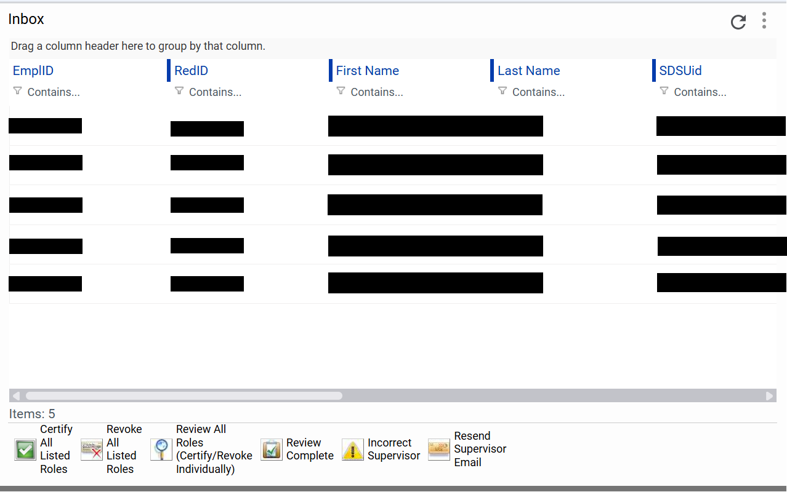Click the horizontal scrollbar thumb
The height and width of the screenshot is (492, 787).
pos(184,396)
